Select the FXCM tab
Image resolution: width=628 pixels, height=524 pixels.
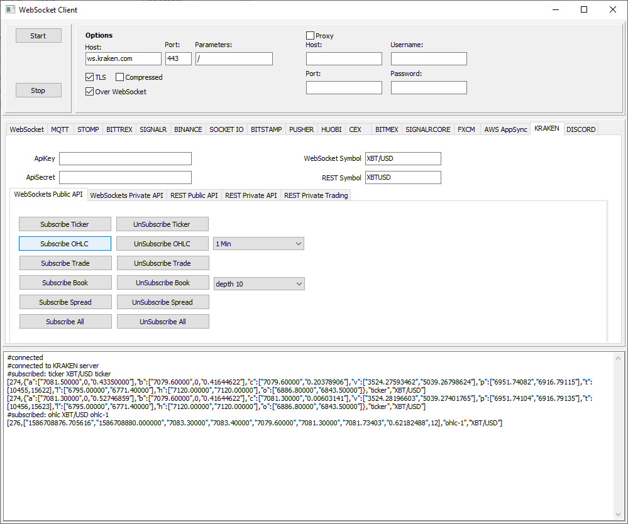click(x=466, y=129)
